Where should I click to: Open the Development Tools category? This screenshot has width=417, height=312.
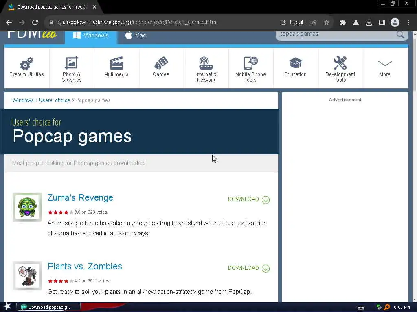coord(340,69)
